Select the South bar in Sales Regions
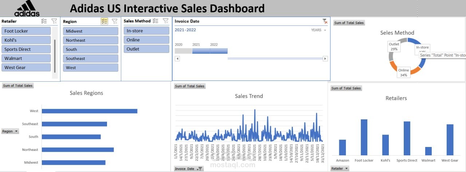Viewport: 466px width, 172px height. pyautogui.click(x=71, y=137)
